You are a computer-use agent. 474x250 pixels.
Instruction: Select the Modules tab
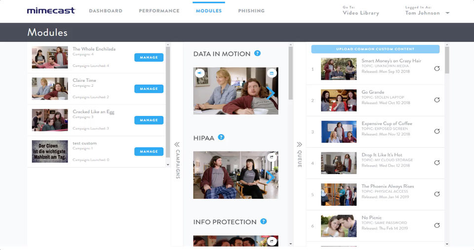(x=208, y=11)
